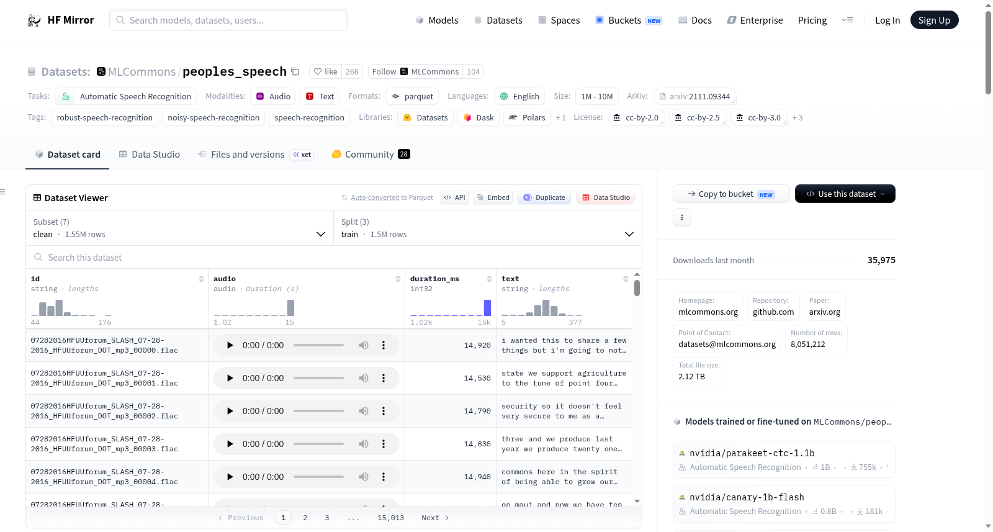Mute audio in the mp3_00000.flac row
Viewport: 993px width, 532px height.
point(364,345)
